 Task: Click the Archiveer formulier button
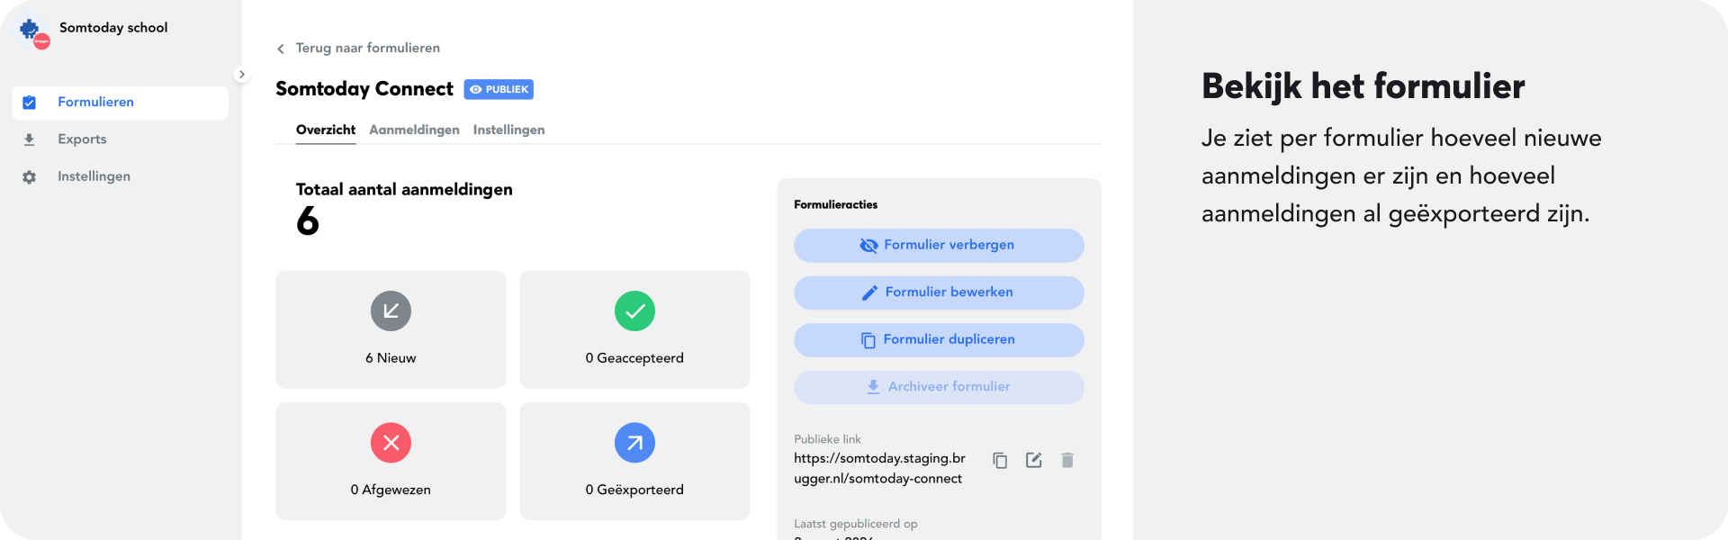click(939, 387)
